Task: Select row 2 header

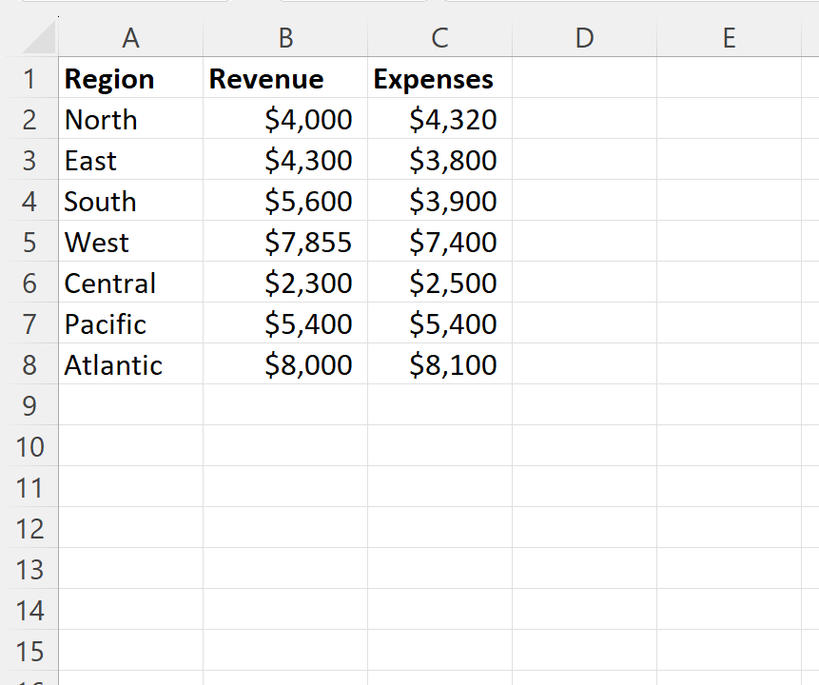Action: coord(29,118)
